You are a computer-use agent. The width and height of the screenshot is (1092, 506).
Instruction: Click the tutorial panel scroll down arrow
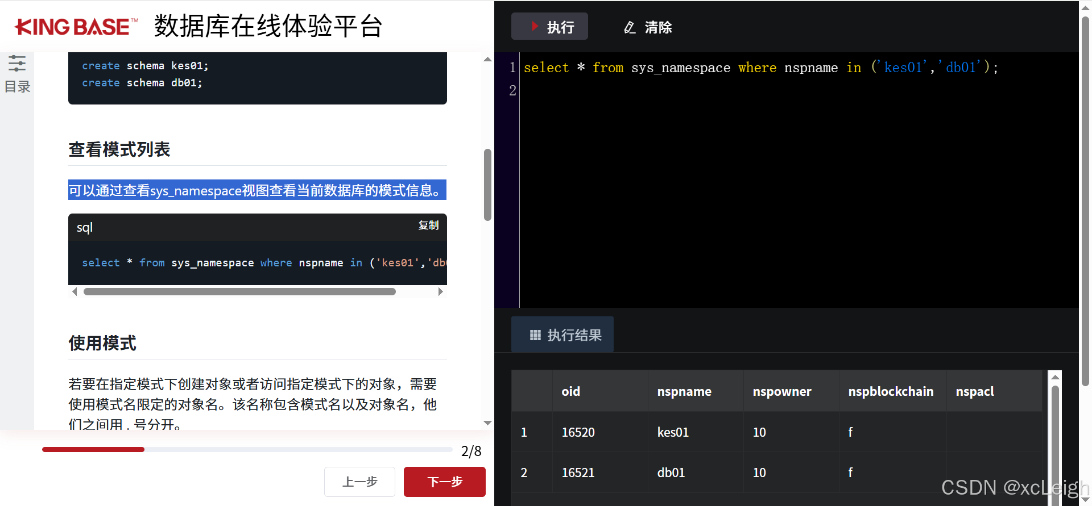(487, 423)
